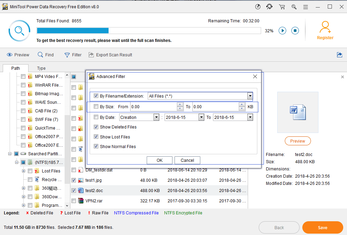The height and width of the screenshot is (235, 347).
Task: Open the Find tool
Action: pyautogui.click(x=46, y=55)
